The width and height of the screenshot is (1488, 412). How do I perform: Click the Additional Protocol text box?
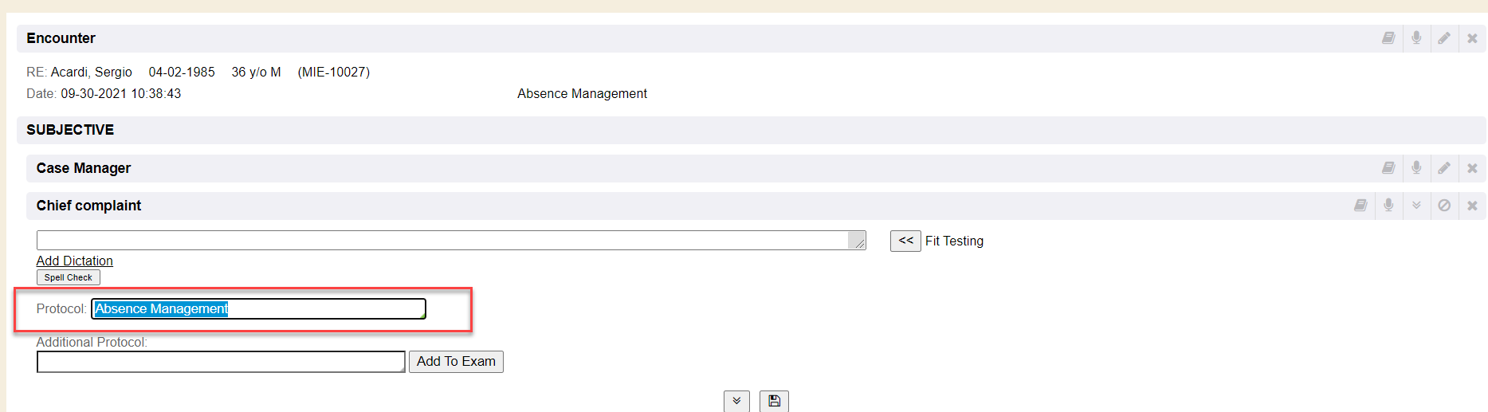click(x=221, y=362)
